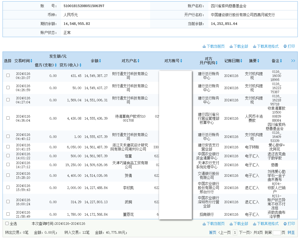The width and height of the screenshot is (299, 238).
Task: Select account number 51001815208051506397
Action: (84, 6)
